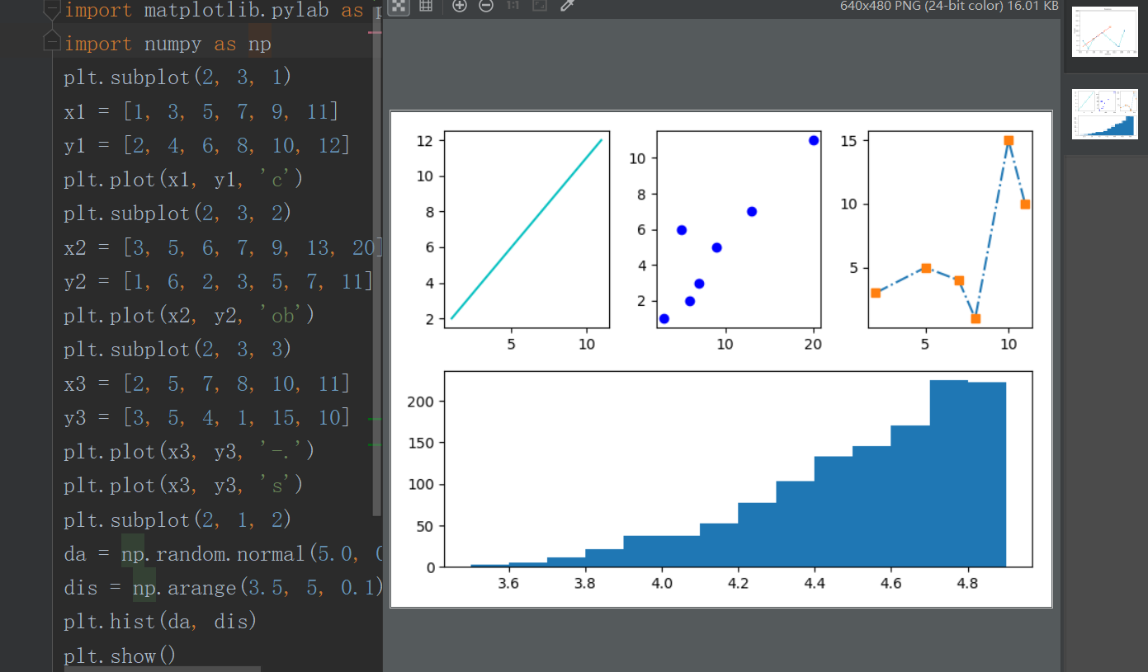Click the orange-square dash-dot subplot

(951, 228)
